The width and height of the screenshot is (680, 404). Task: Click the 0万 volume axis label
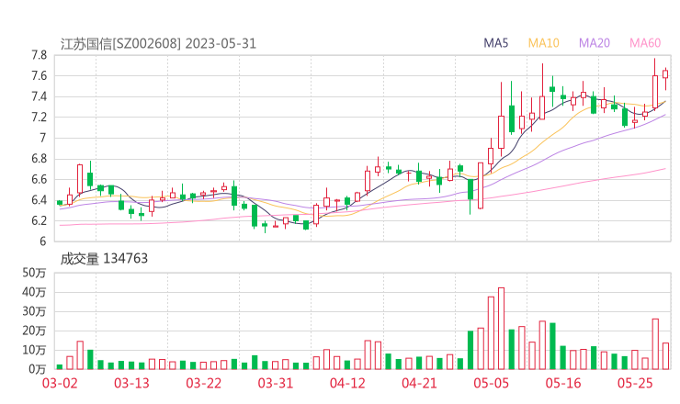[38, 369]
